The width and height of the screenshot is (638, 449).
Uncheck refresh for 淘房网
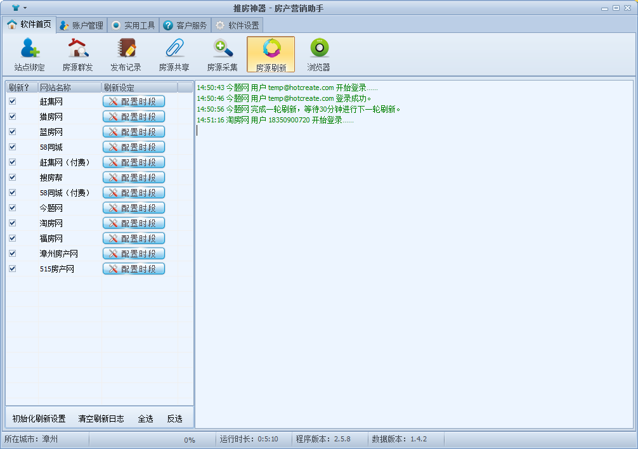pyautogui.click(x=13, y=223)
